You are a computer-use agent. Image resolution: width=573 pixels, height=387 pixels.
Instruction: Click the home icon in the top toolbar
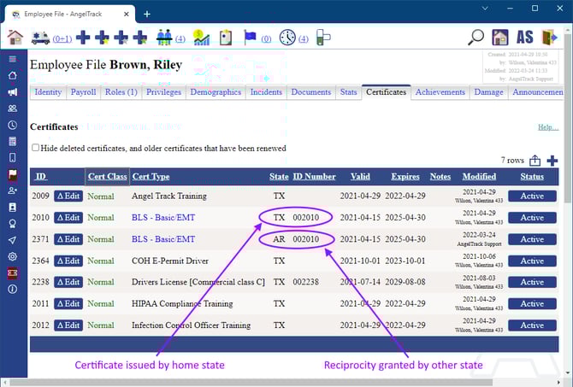point(15,38)
